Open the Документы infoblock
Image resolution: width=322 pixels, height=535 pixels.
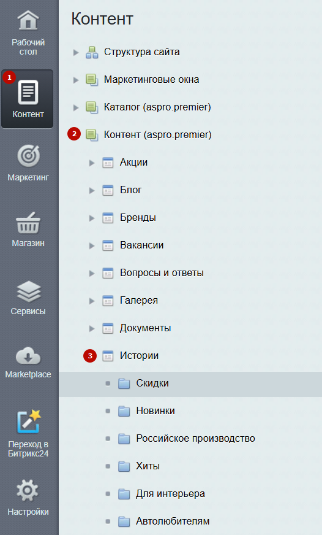tap(145, 328)
